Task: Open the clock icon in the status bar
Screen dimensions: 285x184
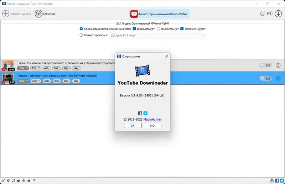Action: point(24,180)
